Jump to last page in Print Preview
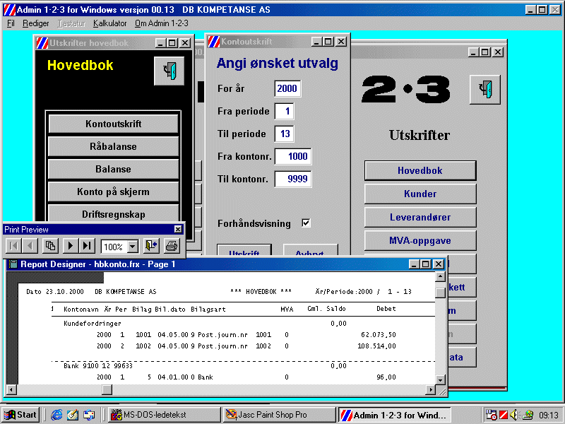 pyautogui.click(x=87, y=246)
